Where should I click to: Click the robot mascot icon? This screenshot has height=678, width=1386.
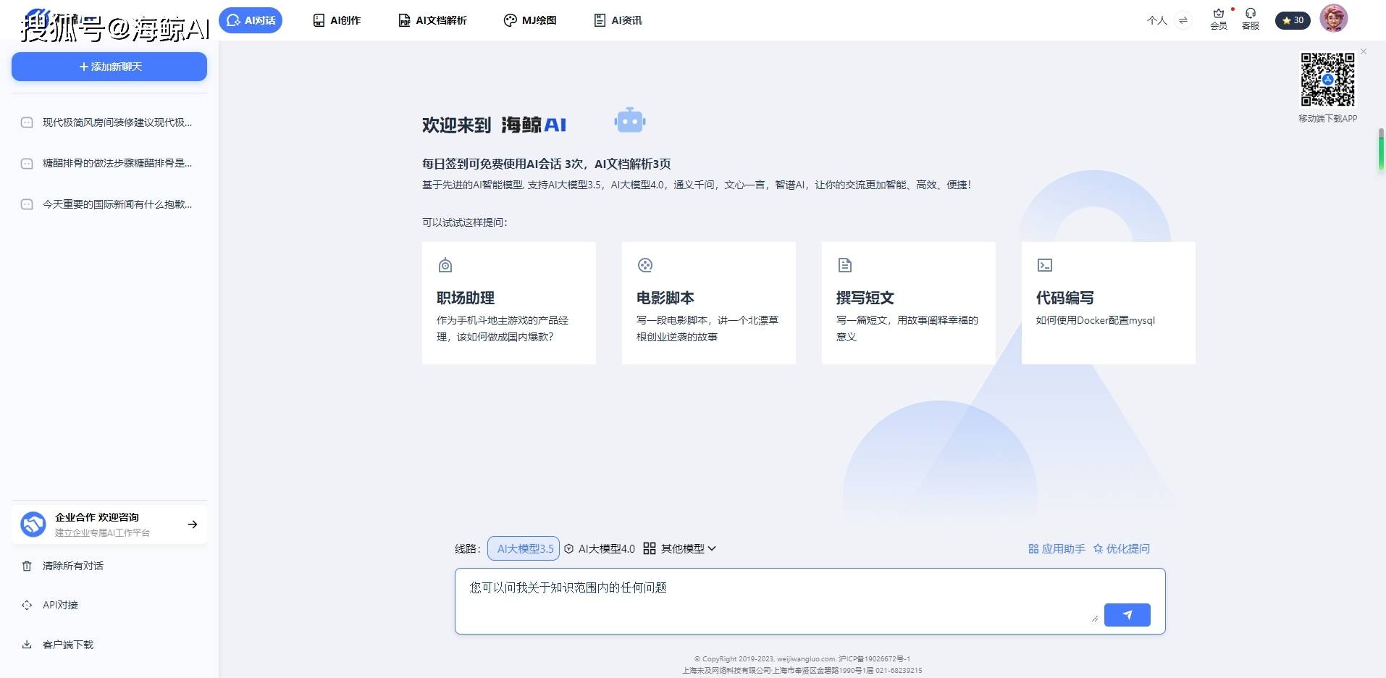click(630, 121)
